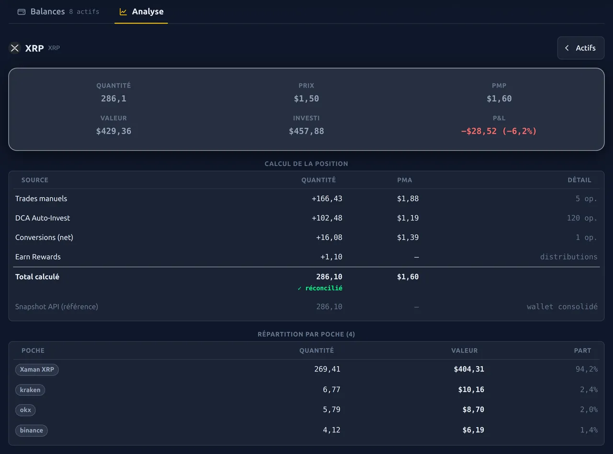Click the VALEUR amount $429,36
This screenshot has height=454, width=613.
(x=114, y=131)
